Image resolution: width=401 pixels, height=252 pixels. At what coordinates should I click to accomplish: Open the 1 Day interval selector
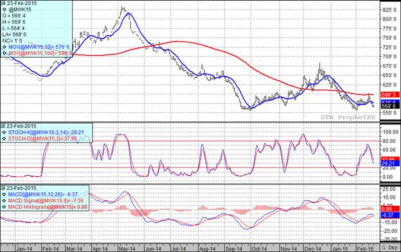(390, 248)
